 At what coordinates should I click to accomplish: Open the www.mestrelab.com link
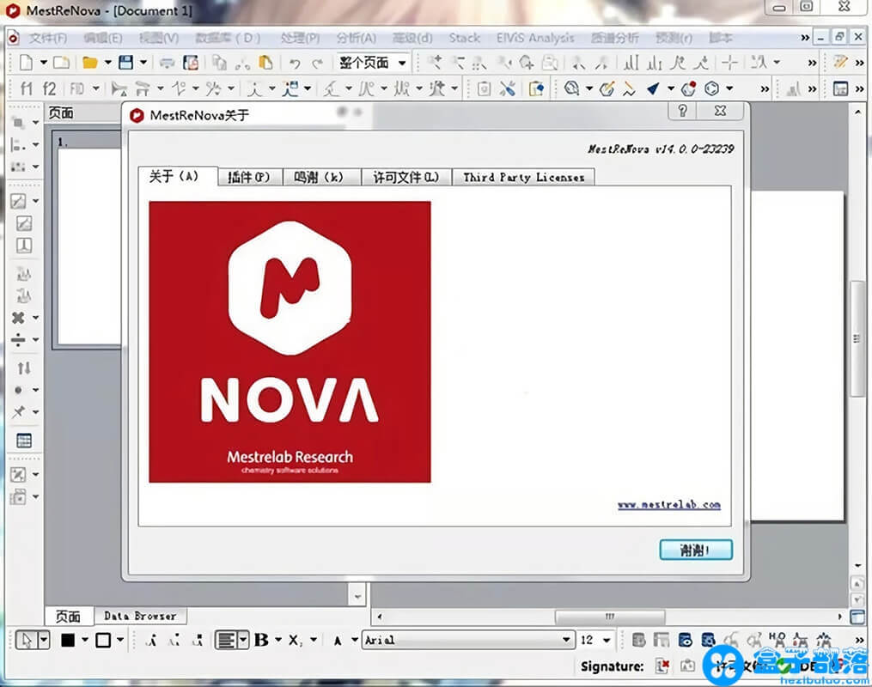pos(668,505)
